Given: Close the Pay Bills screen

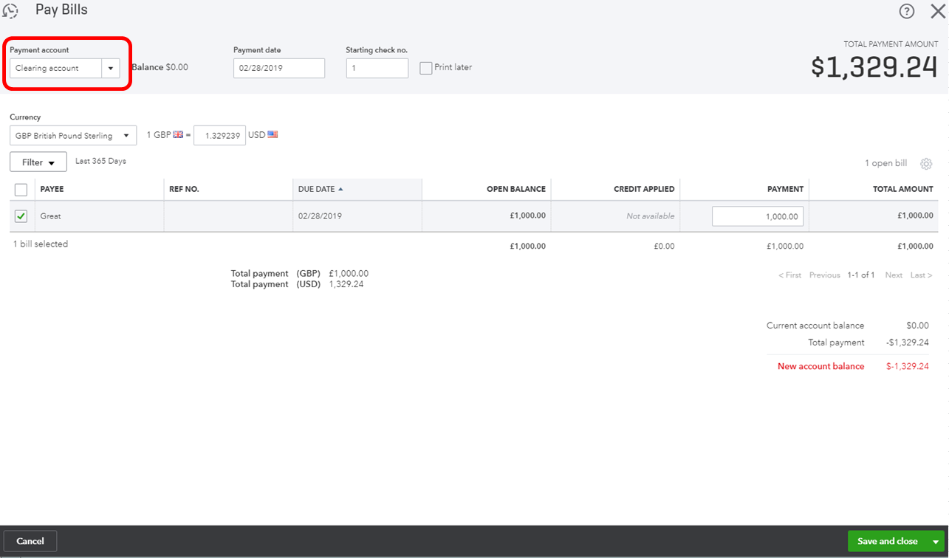Looking at the screenshot, I should click(x=938, y=11).
